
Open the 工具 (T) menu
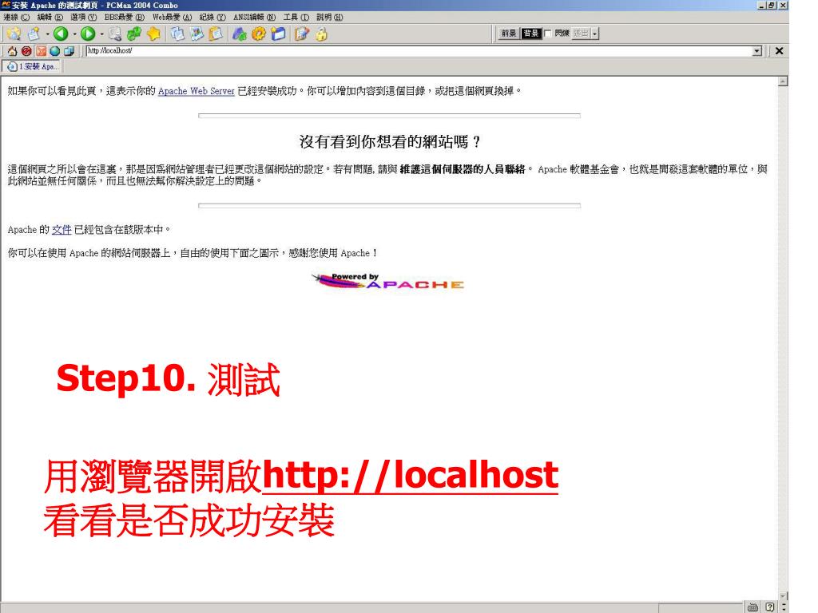(296, 18)
